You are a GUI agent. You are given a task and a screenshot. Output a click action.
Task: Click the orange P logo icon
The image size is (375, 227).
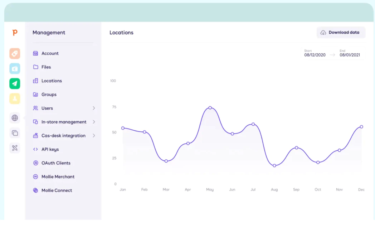click(15, 32)
